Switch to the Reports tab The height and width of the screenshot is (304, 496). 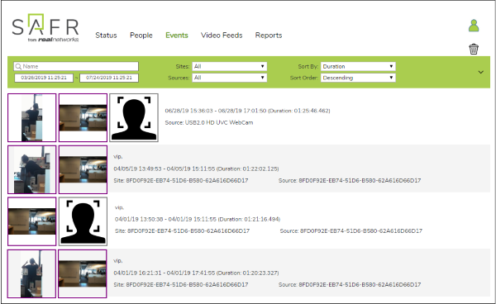coord(269,36)
